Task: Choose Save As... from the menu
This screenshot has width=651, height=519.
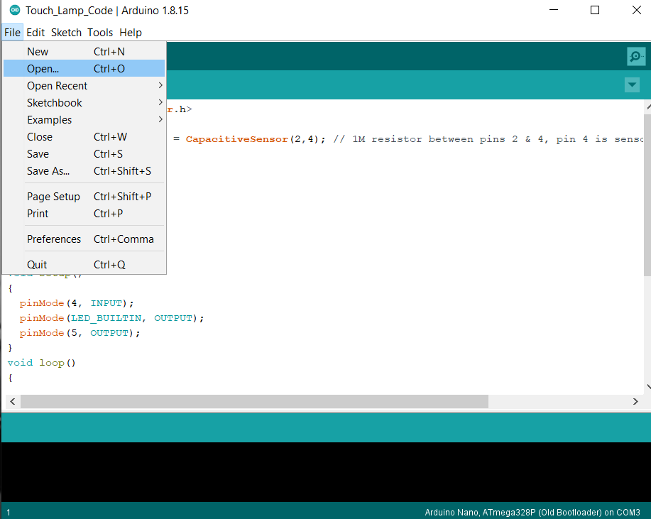Action: pyautogui.click(x=48, y=170)
